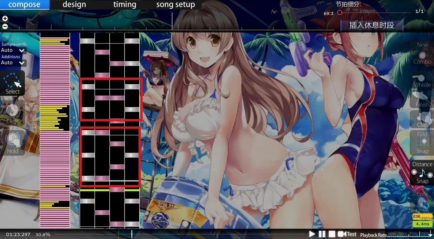Set playback rate to 25%
Image resolution: width=434 pixels, height=239 pixels.
391,234
